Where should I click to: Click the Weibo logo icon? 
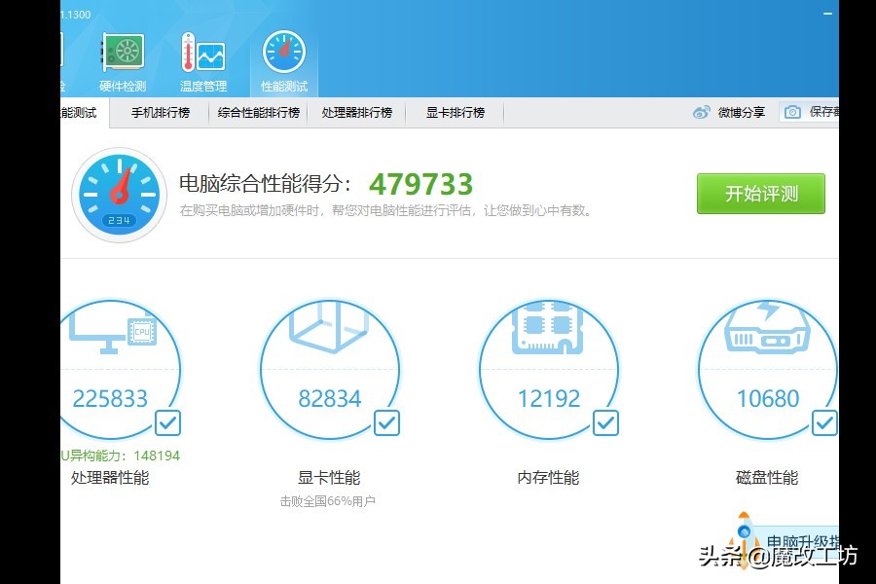coord(702,112)
